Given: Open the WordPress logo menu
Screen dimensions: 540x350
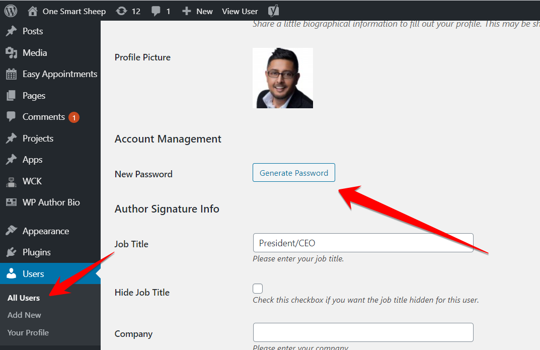Looking at the screenshot, I should coord(11,11).
